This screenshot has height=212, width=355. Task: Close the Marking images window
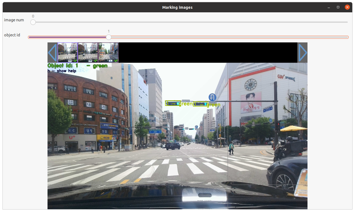(x=347, y=7)
